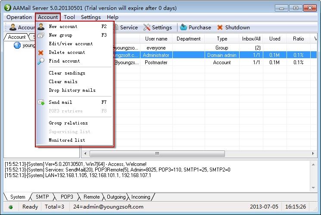Open the Help menu
The height and width of the screenshot is (215, 321).
pyautogui.click(x=112, y=17)
